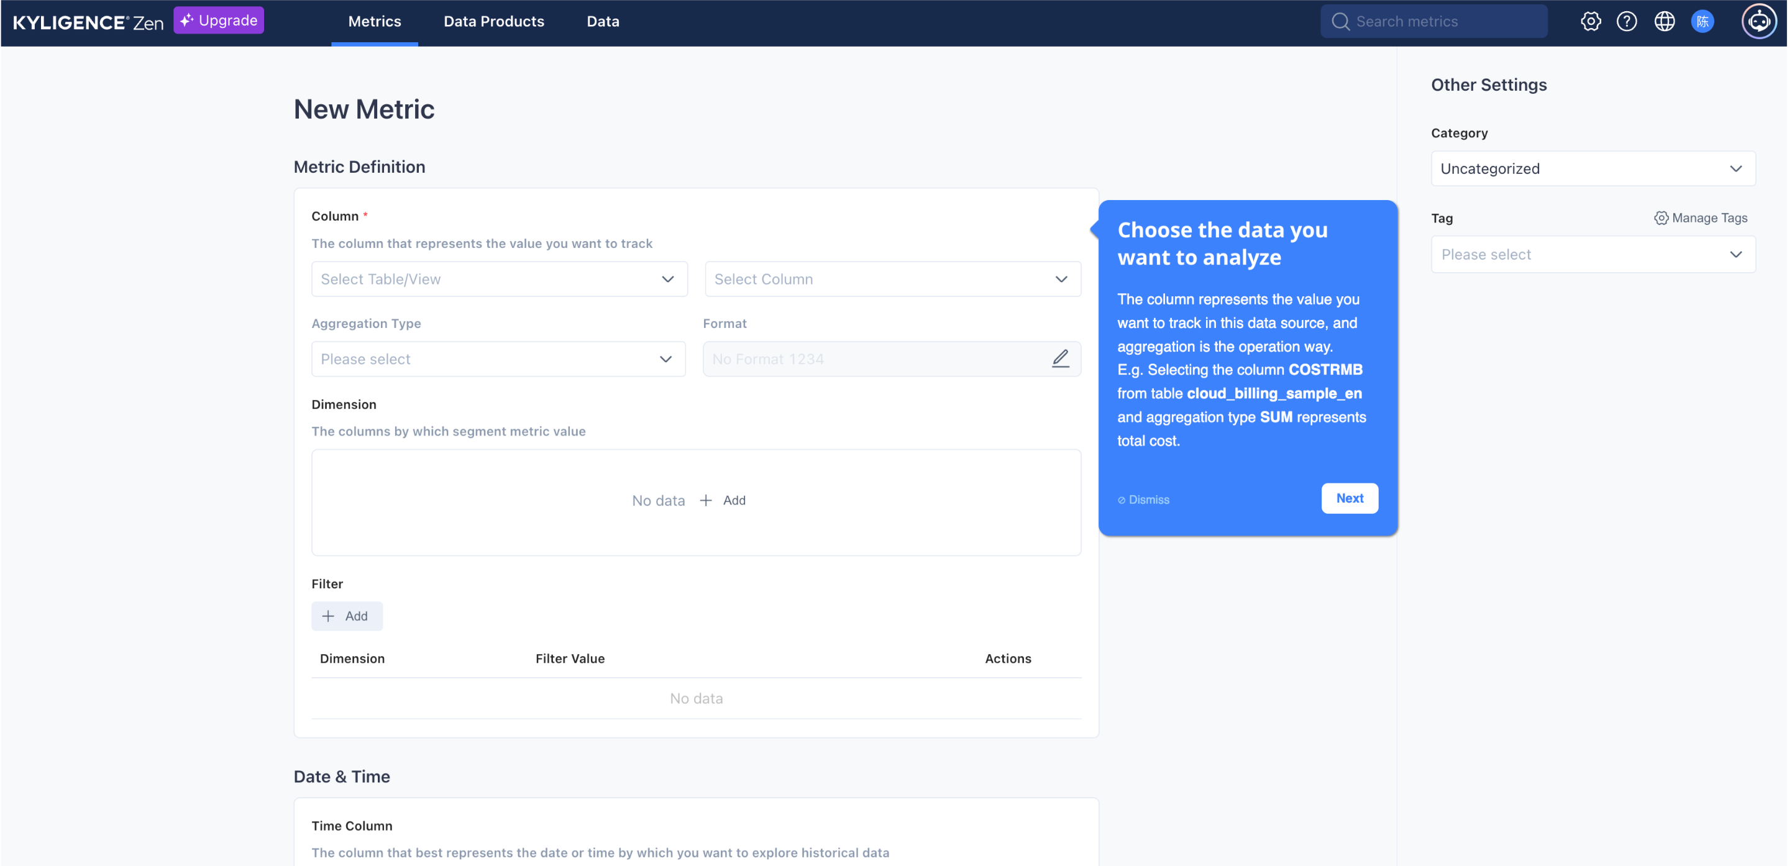Open the help question mark icon
The image size is (1792, 866).
click(1627, 22)
